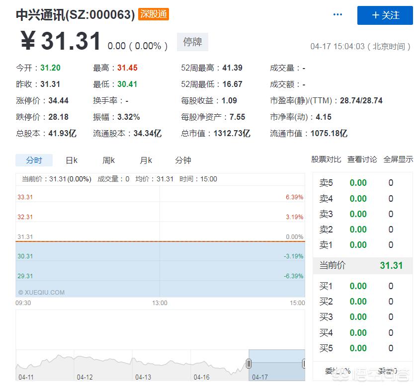Image resolution: width=417 pixels, height=389 pixels.
Task: Click the 13:00 time axis label
Action: point(160,303)
